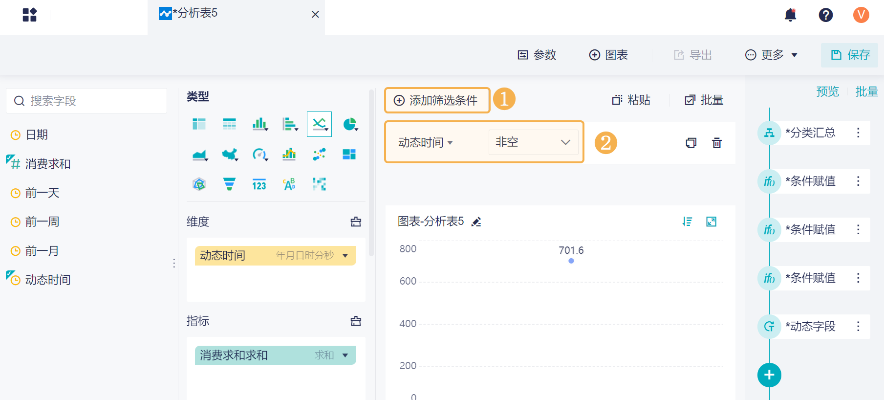Choose the word cloud chart type
884x400 pixels.
(289, 184)
